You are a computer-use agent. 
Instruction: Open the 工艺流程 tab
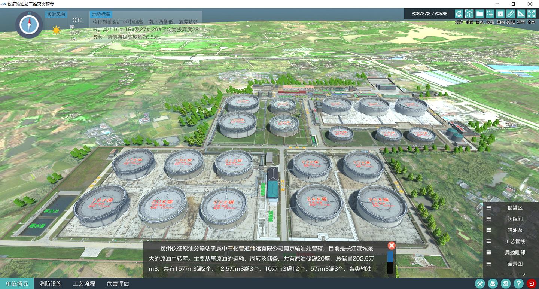pos(84,283)
